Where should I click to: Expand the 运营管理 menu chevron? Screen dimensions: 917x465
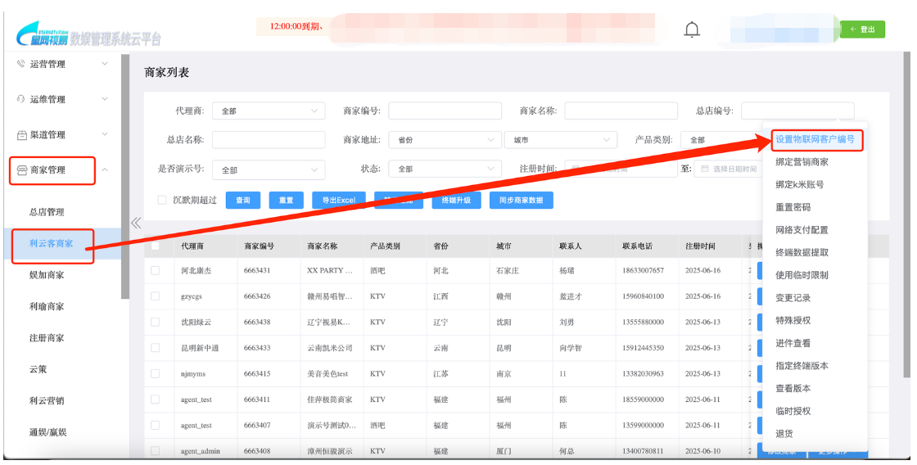(x=105, y=64)
